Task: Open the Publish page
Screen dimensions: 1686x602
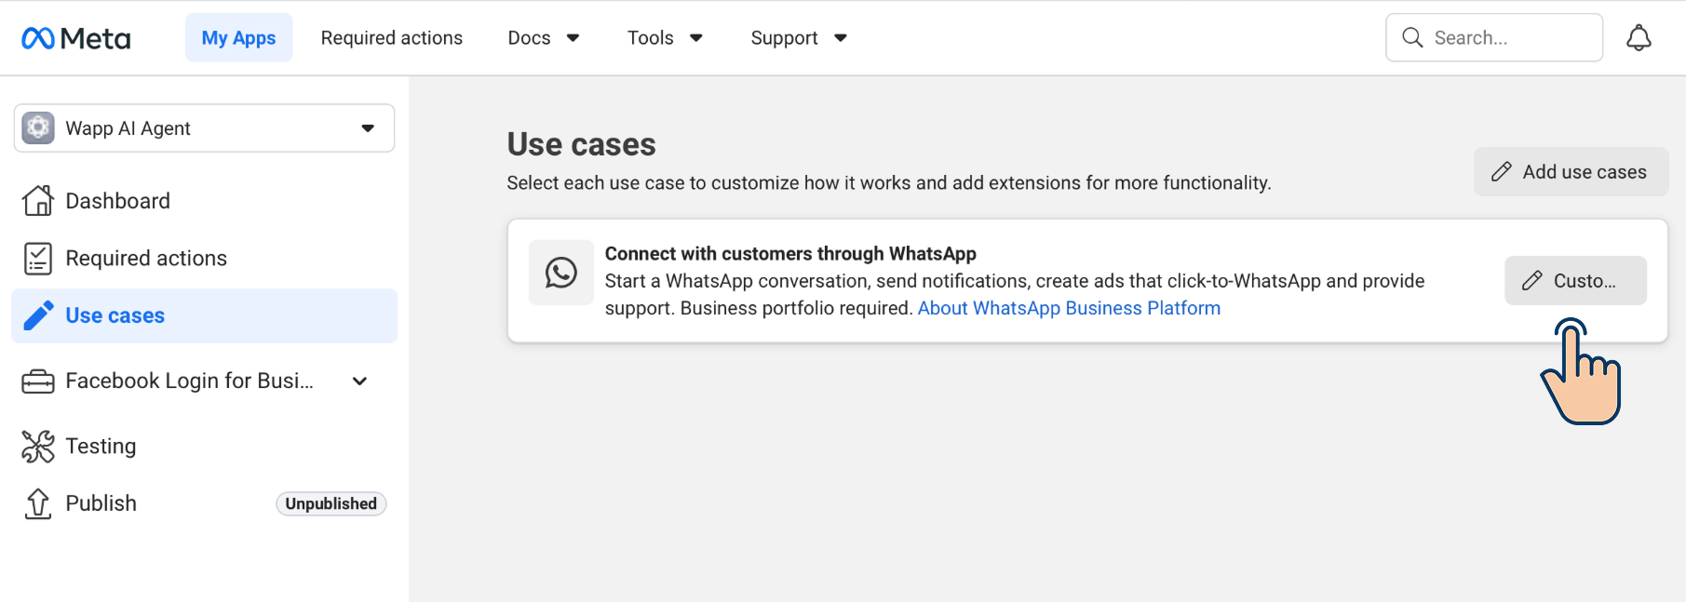Action: coord(205,503)
